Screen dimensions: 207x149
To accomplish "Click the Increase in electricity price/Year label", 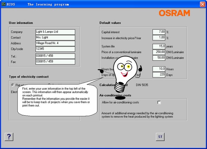I will pyautogui.click(x=121, y=38).
